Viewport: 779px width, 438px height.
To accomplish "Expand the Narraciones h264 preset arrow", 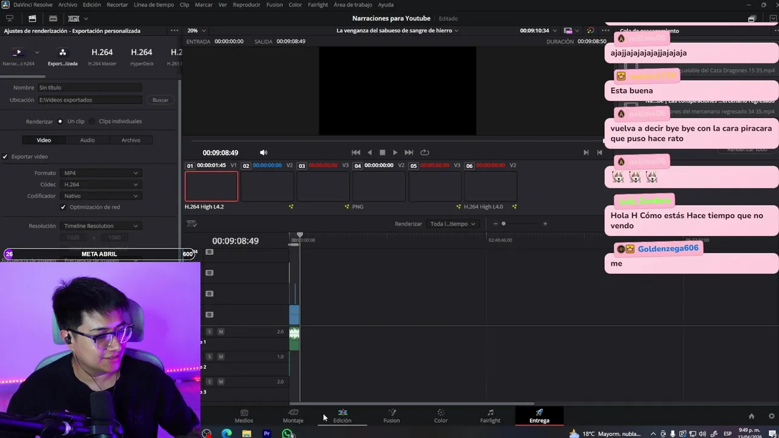I will pyautogui.click(x=37, y=52).
